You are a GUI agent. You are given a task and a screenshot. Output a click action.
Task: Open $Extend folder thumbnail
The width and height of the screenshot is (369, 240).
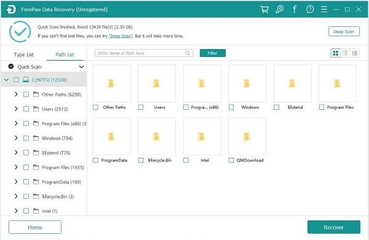click(x=292, y=83)
